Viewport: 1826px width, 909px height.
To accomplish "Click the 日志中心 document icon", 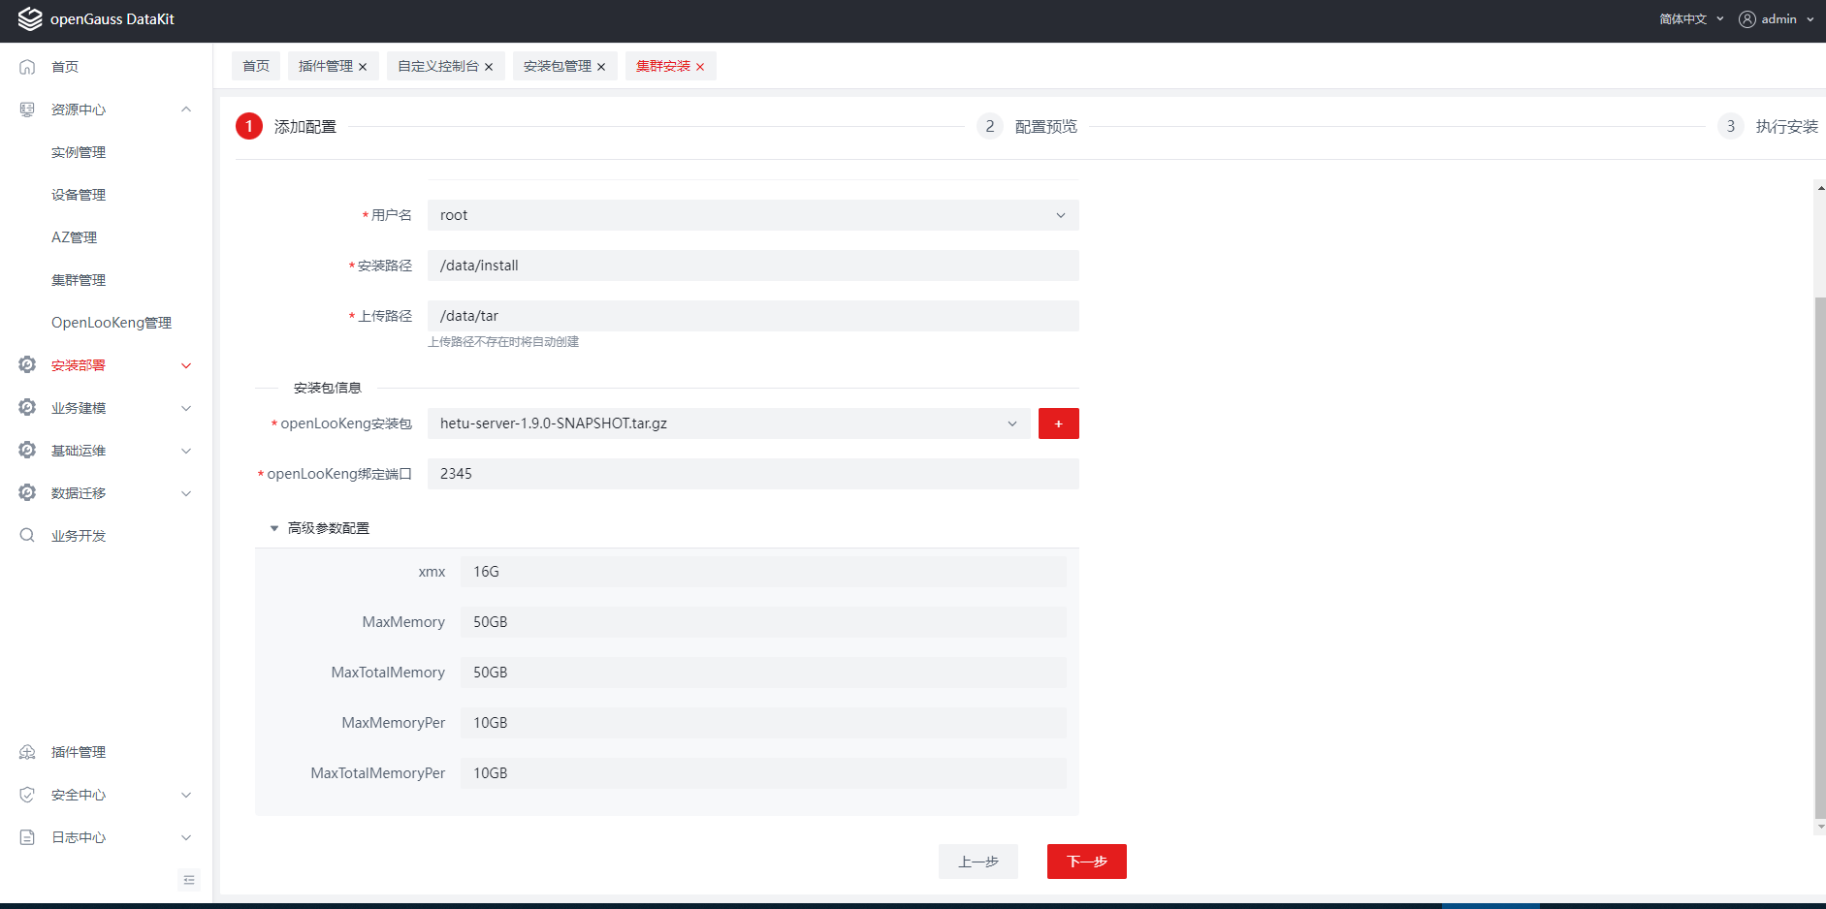I will [27, 837].
